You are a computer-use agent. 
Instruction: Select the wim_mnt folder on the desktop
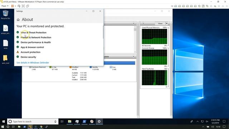(x=5, y=59)
